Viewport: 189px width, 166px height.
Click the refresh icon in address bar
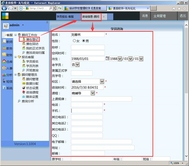click(60, 8)
